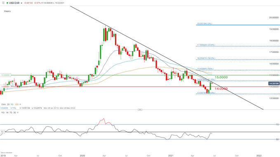280x157 pixels.
Task: Select the Fibonacci 15.42885 (50%) level label
Action: tap(205, 69)
